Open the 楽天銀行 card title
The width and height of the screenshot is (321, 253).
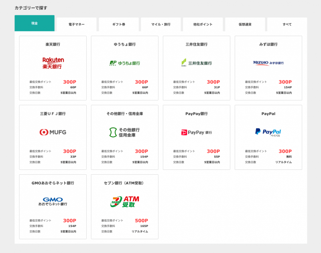[53, 44]
